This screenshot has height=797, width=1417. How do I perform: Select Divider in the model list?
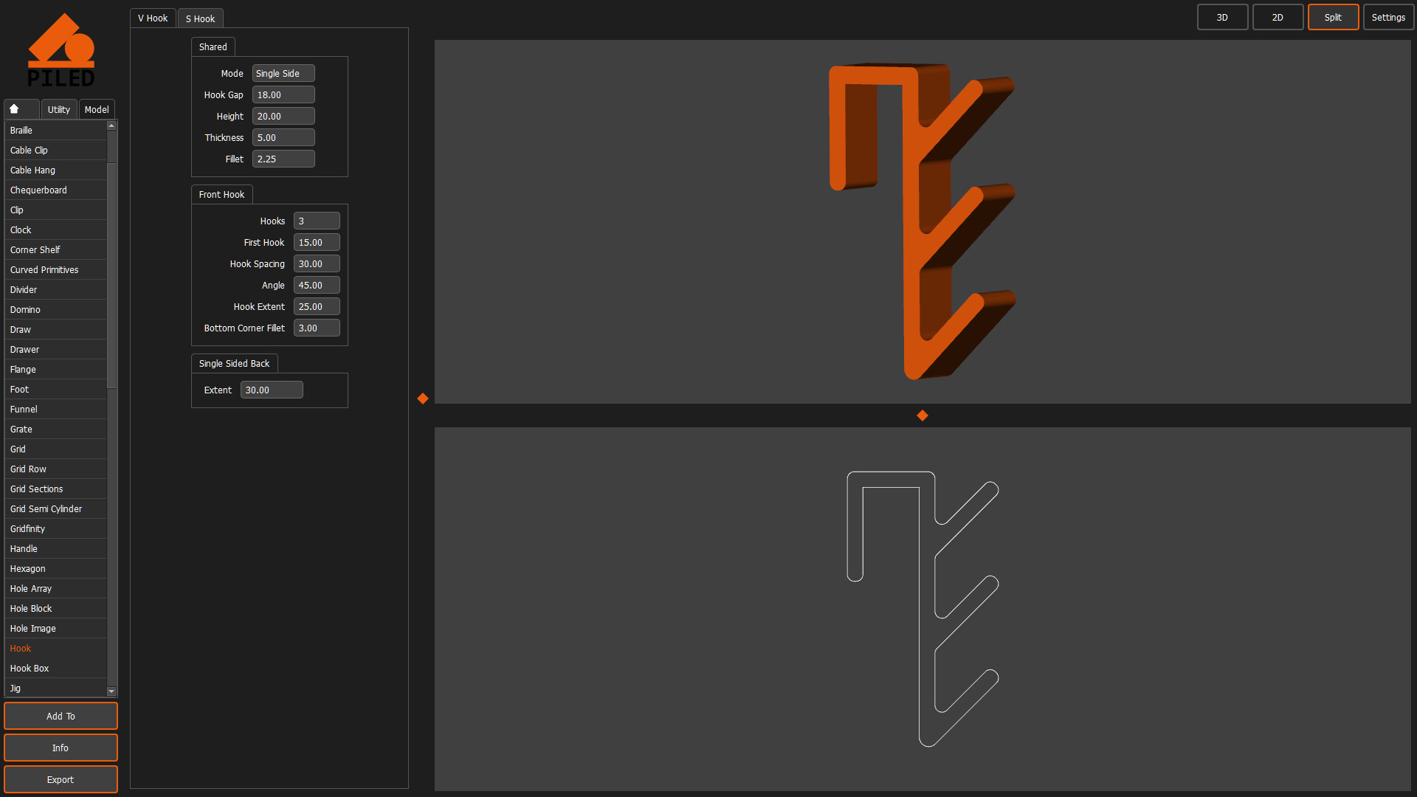click(55, 290)
